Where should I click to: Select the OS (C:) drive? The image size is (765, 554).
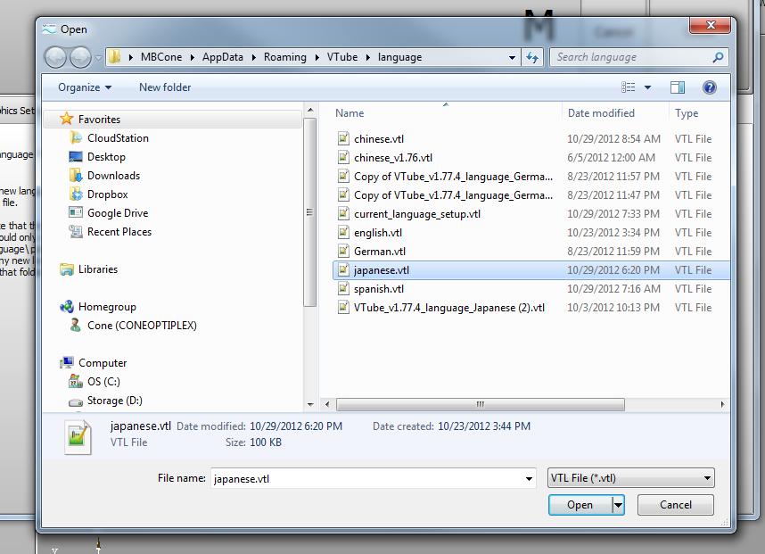coord(103,382)
